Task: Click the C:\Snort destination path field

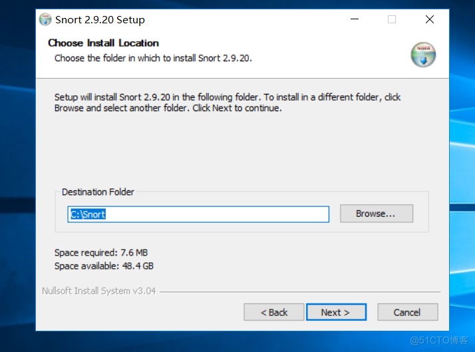Action: (198, 214)
